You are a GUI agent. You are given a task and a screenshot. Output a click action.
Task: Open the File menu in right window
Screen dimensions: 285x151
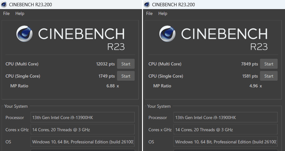point(149,13)
